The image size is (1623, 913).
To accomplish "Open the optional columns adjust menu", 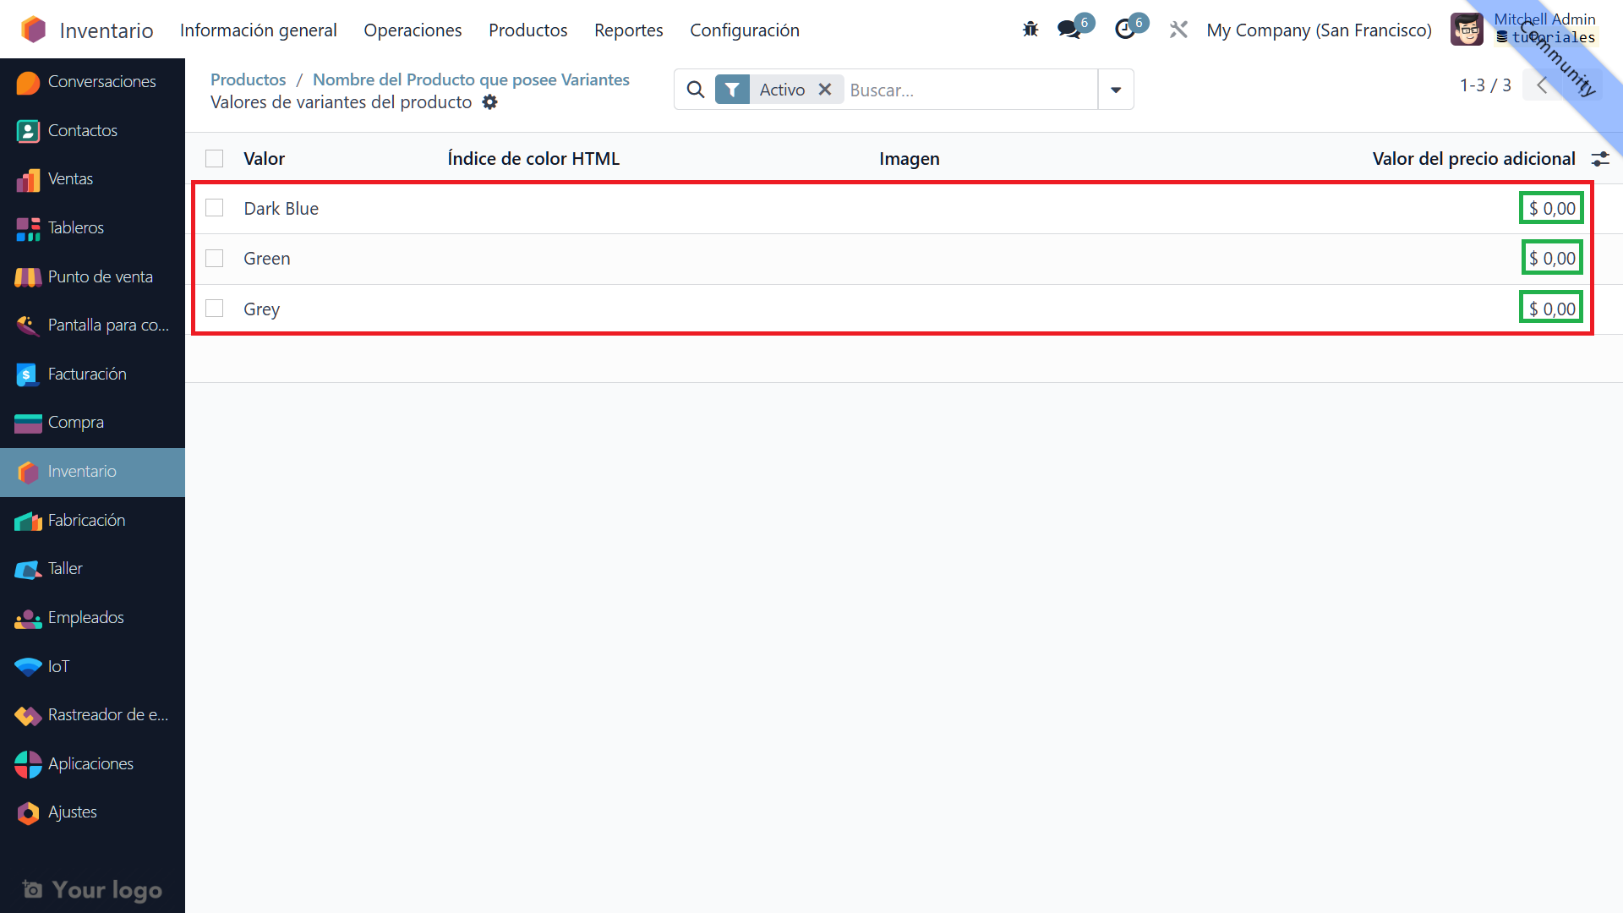I will (x=1600, y=159).
